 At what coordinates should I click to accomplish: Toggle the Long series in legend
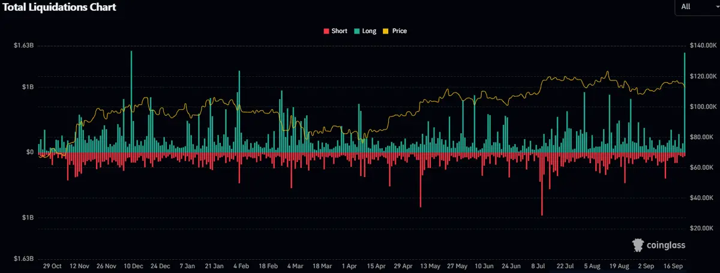pos(365,31)
